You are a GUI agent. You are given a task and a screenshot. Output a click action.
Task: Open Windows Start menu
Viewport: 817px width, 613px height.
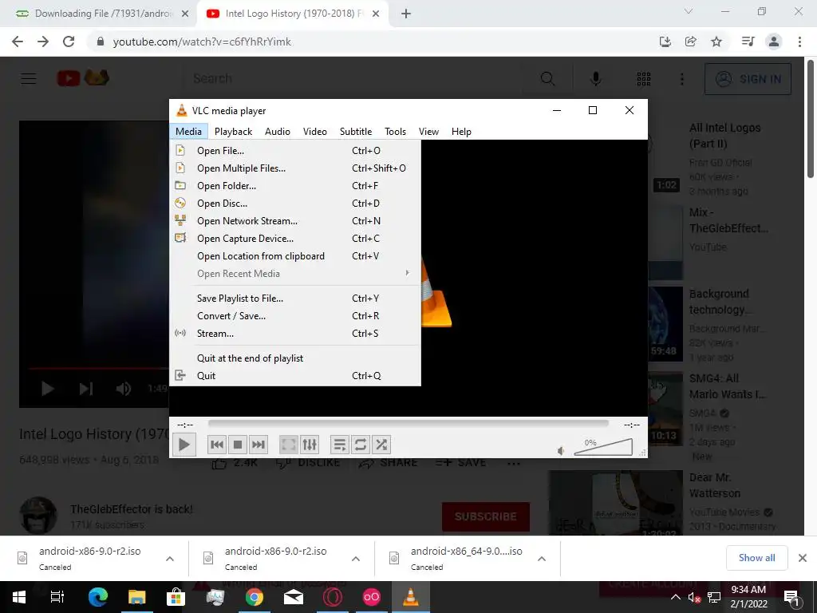click(x=19, y=597)
